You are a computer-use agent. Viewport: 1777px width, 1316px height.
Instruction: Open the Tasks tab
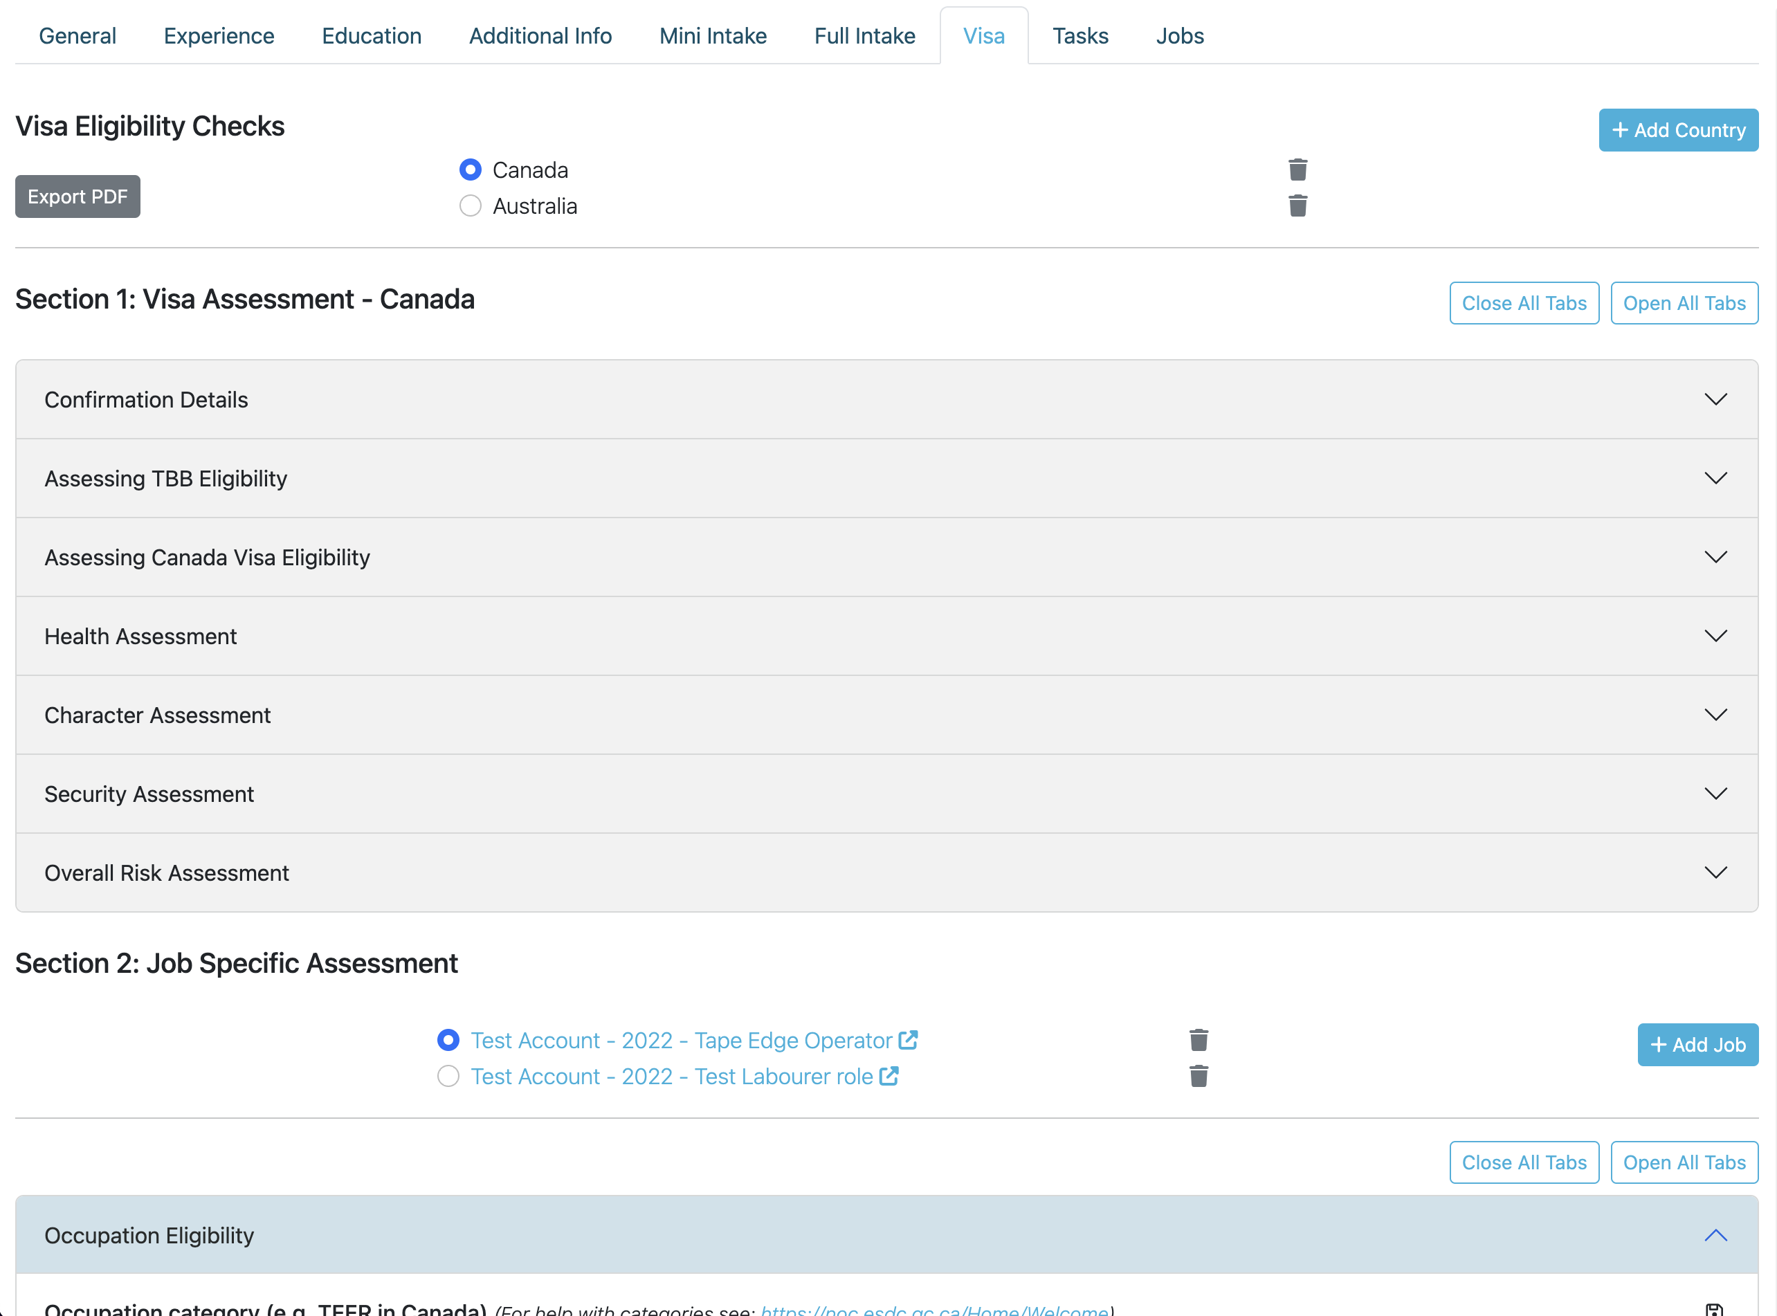[1079, 36]
